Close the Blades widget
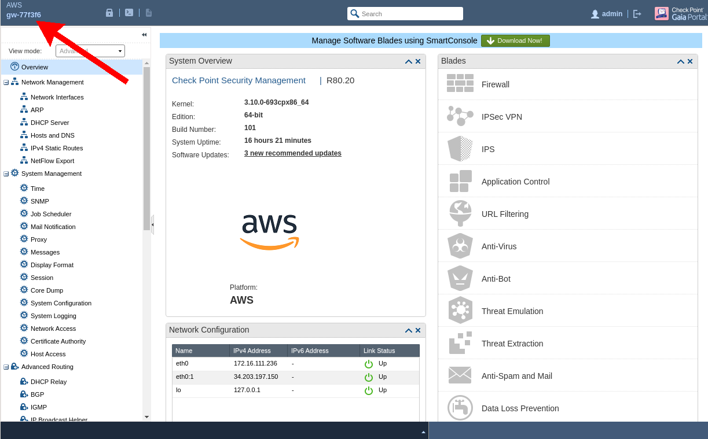This screenshot has height=439, width=708. 690,61
